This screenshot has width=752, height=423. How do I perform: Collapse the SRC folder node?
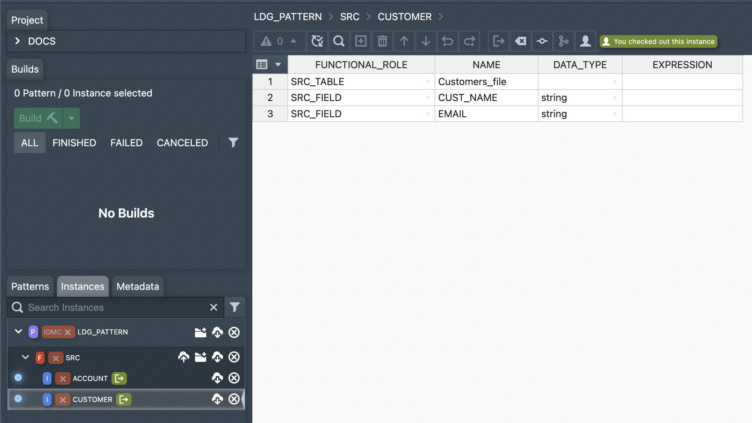click(25, 357)
